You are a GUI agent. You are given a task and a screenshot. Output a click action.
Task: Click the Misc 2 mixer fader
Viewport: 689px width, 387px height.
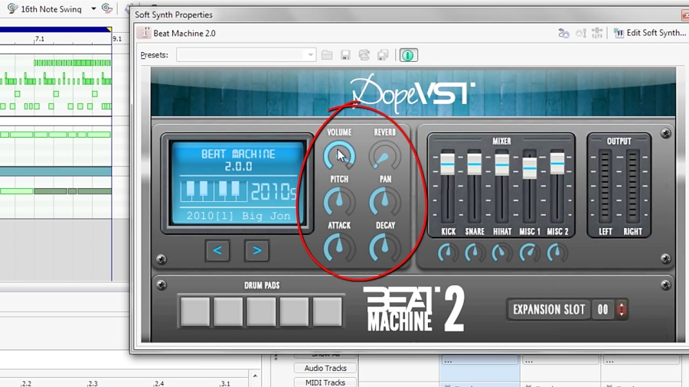pyautogui.click(x=557, y=163)
